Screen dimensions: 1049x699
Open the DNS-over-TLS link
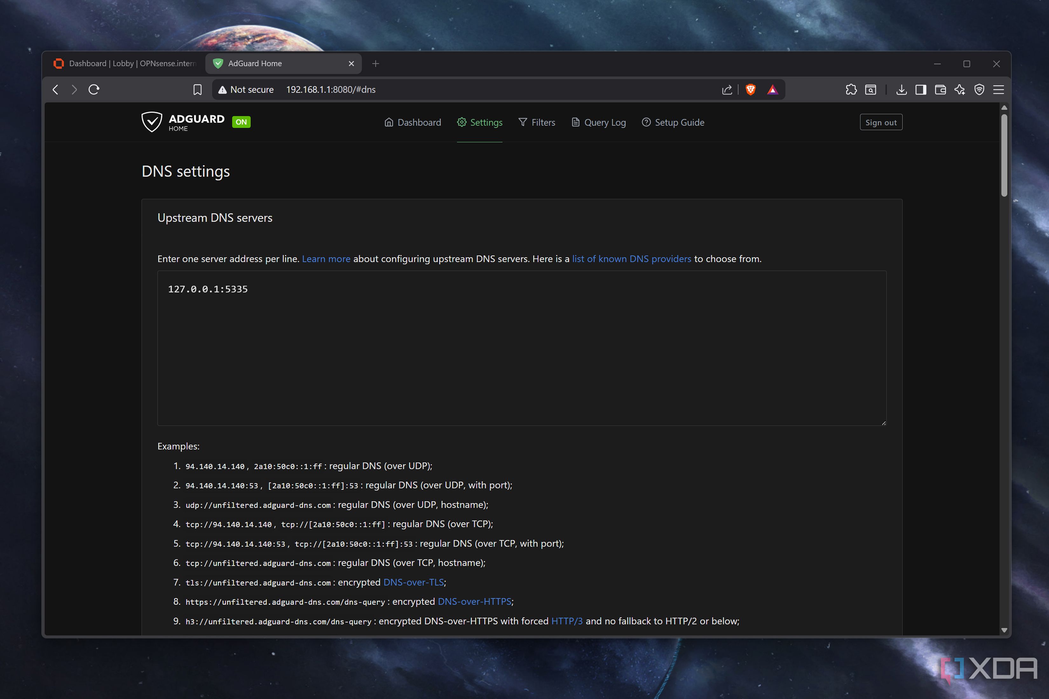pos(414,582)
